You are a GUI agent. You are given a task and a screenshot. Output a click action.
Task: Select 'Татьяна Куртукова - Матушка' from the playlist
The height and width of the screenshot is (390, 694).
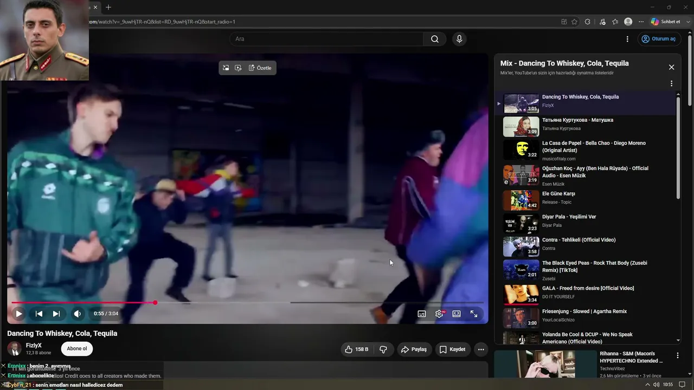586,127
